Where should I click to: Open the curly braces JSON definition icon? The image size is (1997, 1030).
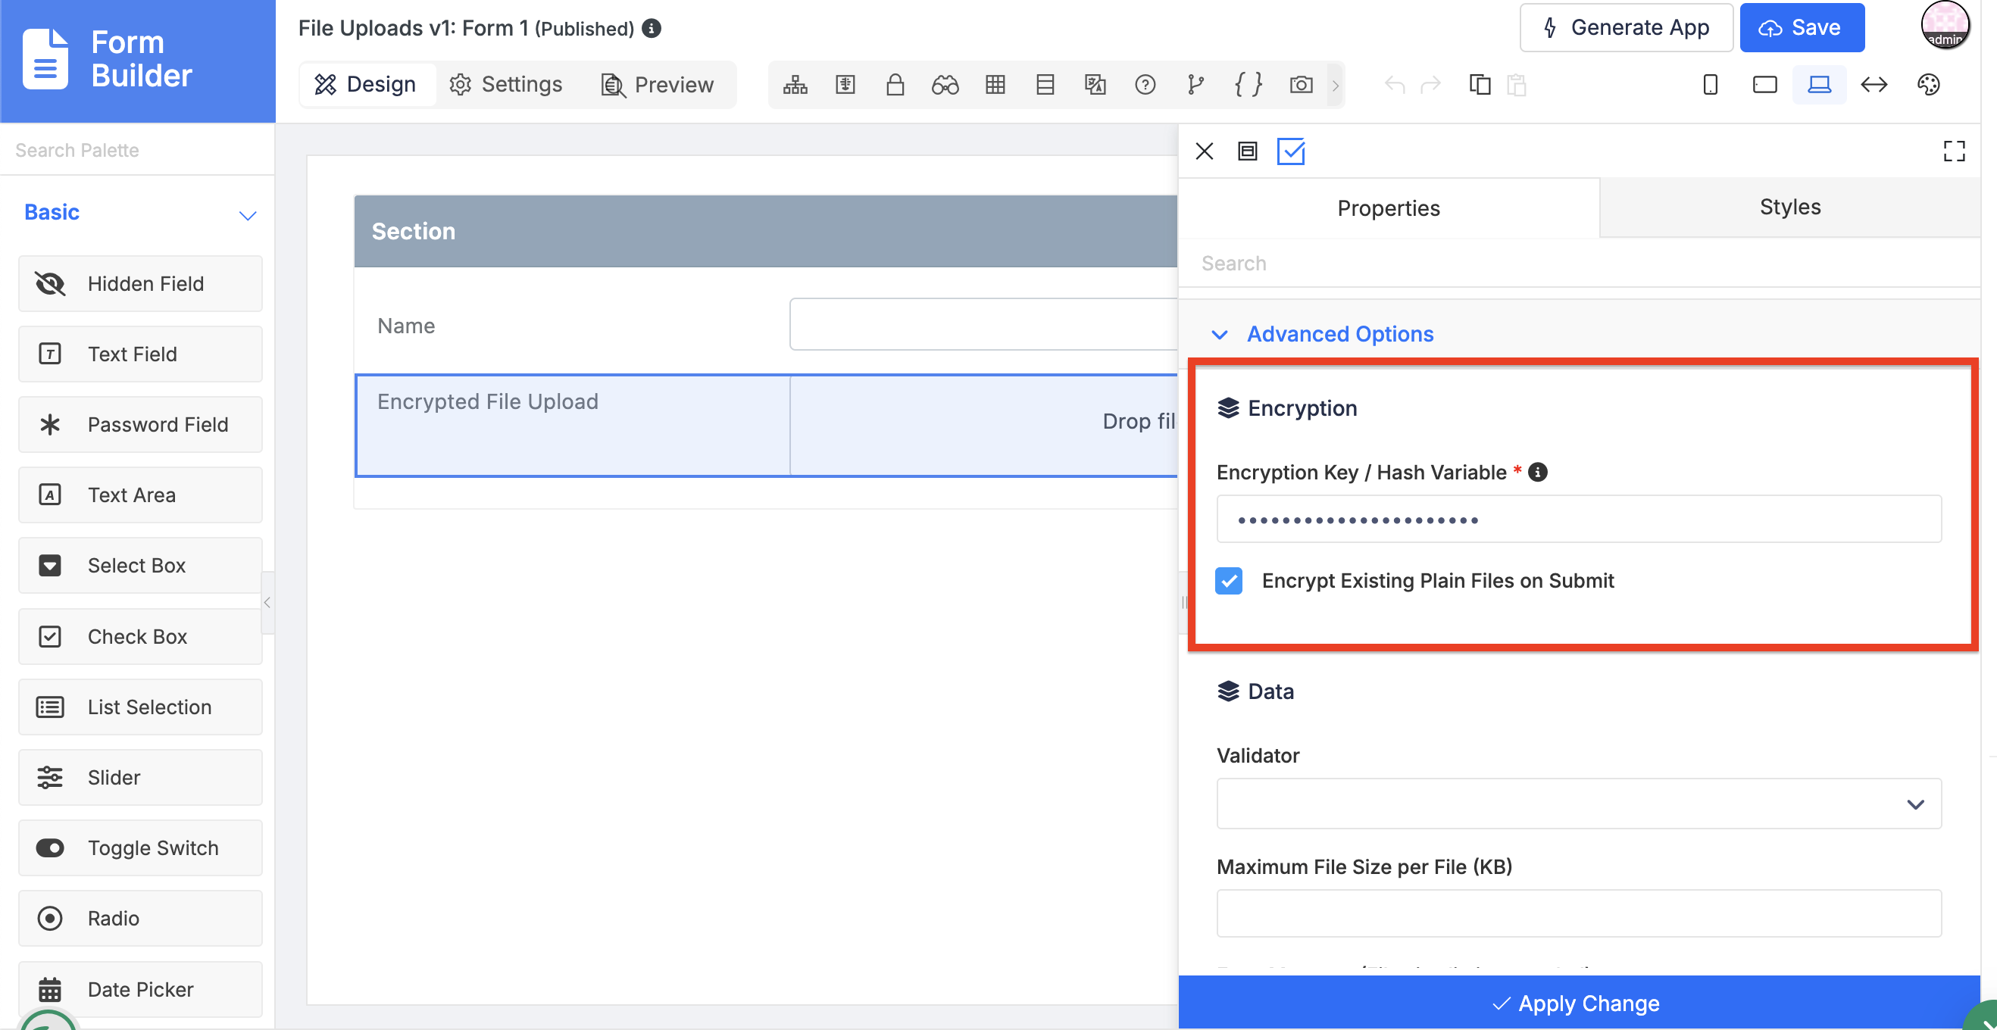[x=1249, y=85]
